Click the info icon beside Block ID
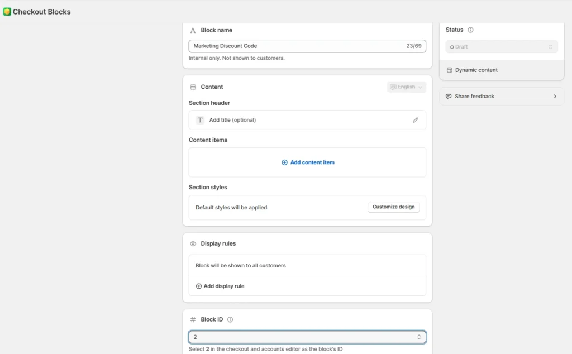The height and width of the screenshot is (354, 572). tap(230, 320)
